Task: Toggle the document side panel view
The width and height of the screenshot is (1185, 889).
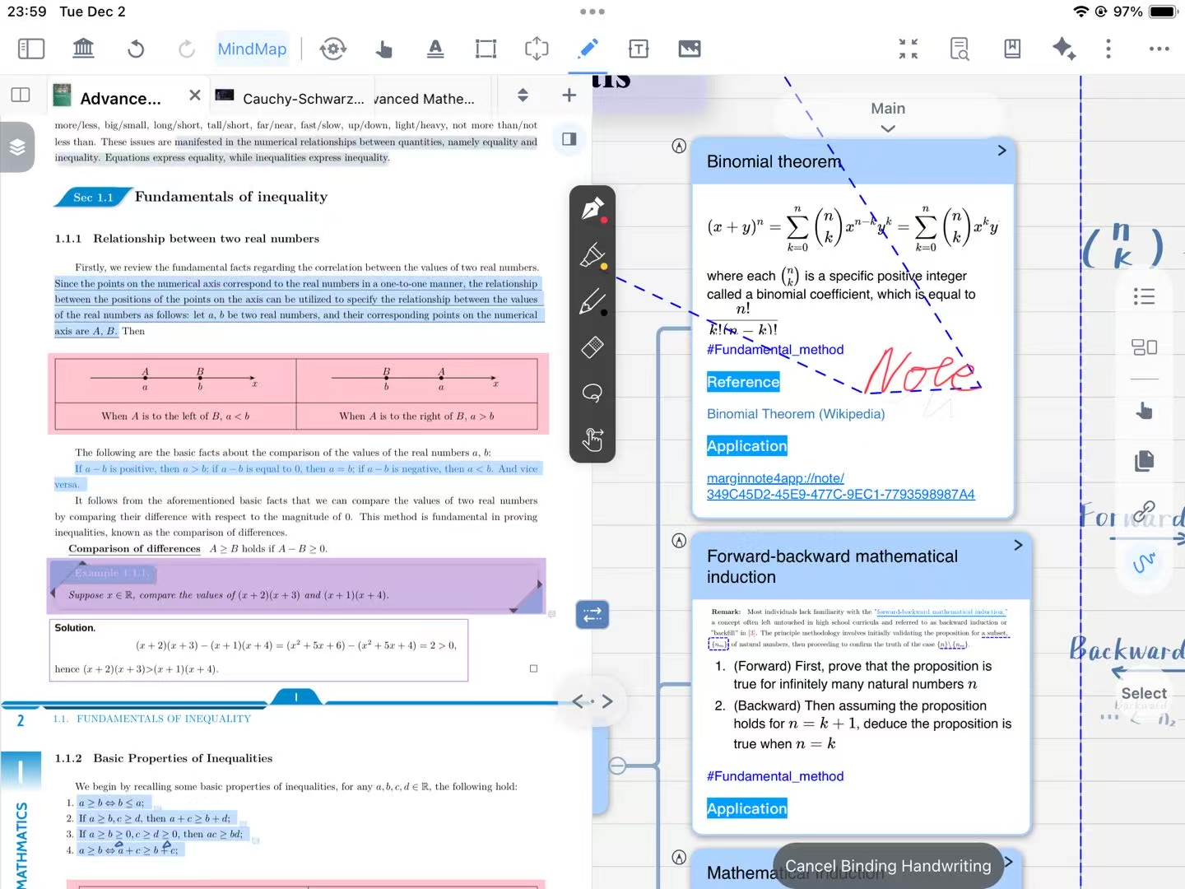Action: click(x=569, y=138)
